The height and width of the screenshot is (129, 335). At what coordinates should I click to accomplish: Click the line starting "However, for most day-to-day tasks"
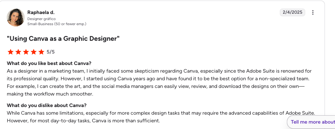[83, 120]
